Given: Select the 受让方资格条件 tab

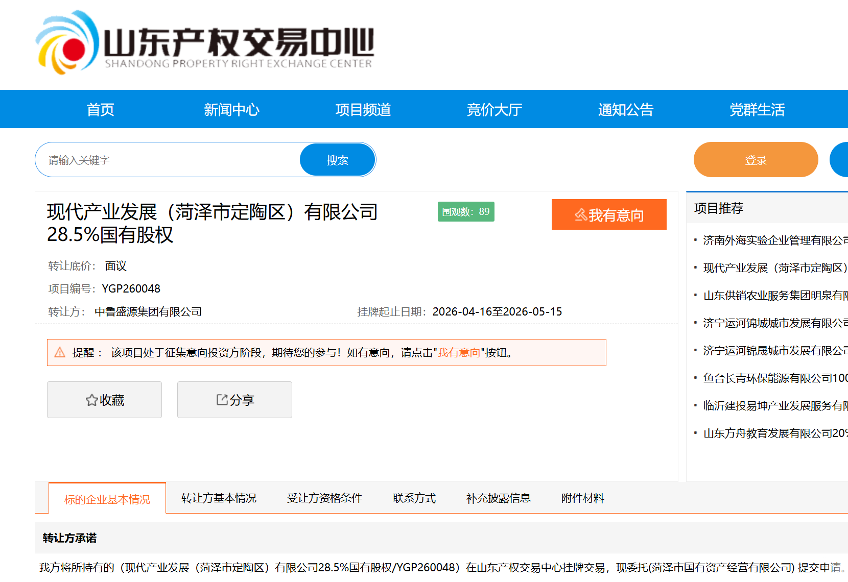Looking at the screenshot, I should [x=324, y=498].
